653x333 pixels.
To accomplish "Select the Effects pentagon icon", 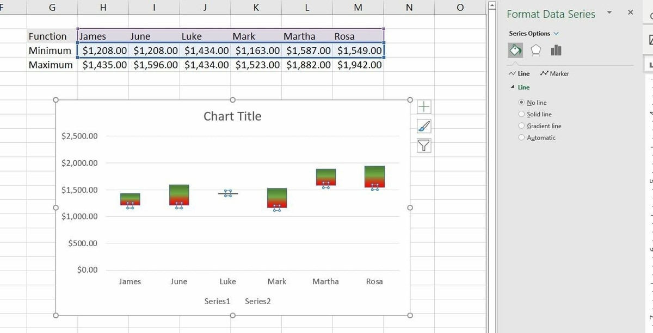I will click(535, 49).
